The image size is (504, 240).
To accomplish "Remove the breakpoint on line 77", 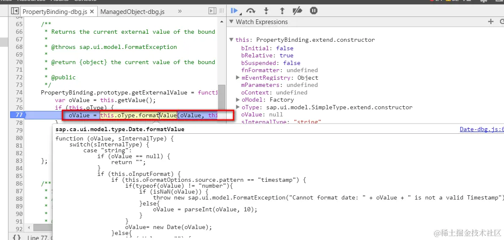I will (19, 115).
